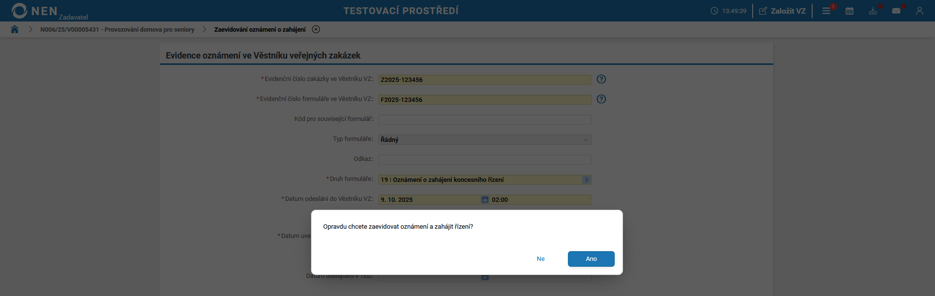The height and width of the screenshot is (296, 935).
Task: Open the Typ formuláře dropdown showing Řádný
Action: 485,139
